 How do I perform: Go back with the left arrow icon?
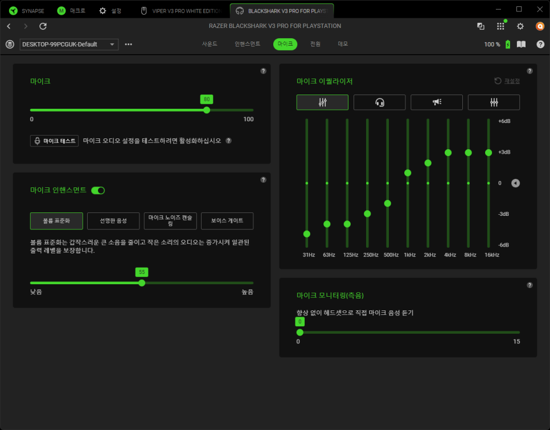9,26
